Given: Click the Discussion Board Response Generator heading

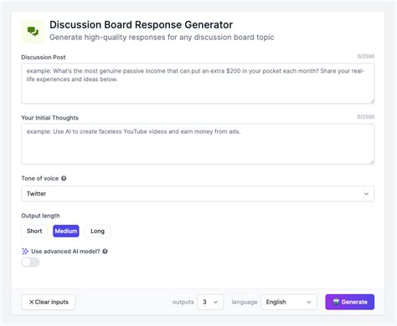Looking at the screenshot, I should (x=141, y=25).
